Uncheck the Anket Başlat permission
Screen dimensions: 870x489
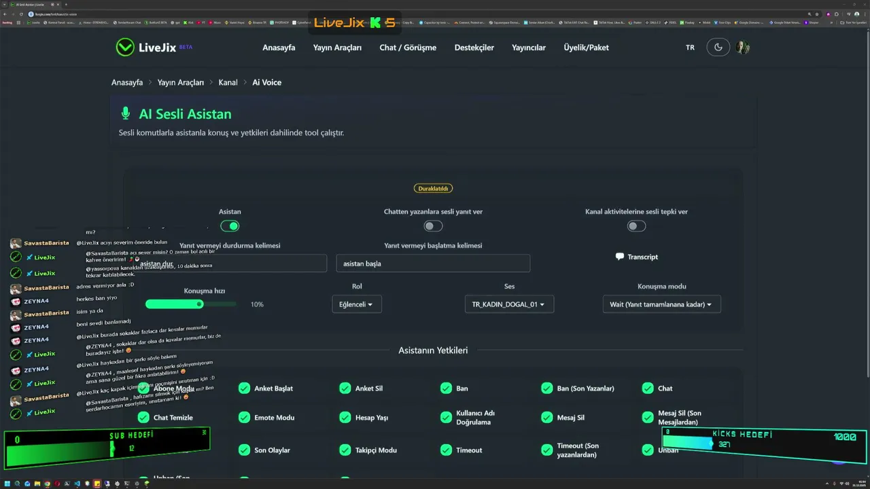click(244, 388)
